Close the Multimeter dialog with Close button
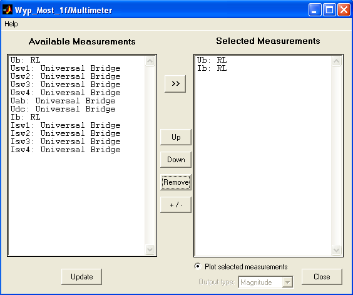This screenshot has height=295, width=353. click(x=322, y=276)
